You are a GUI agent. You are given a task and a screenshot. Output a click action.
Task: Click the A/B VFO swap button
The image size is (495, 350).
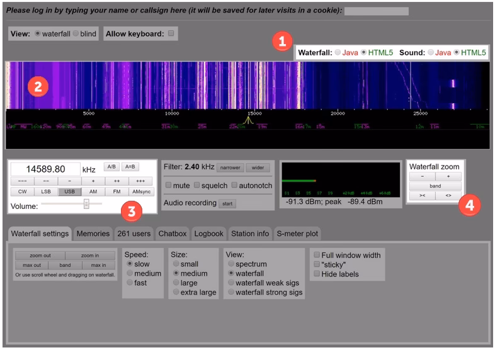point(111,167)
